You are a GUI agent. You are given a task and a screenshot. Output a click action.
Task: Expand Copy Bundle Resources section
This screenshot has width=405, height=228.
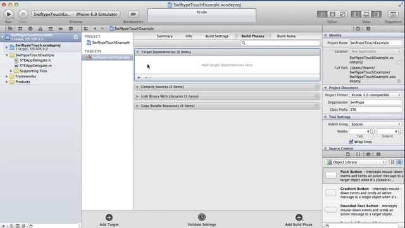[x=137, y=106]
